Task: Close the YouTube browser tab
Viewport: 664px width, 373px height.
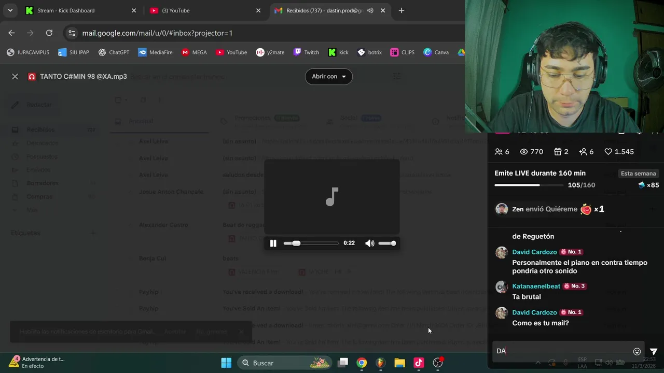Action: tap(258, 10)
